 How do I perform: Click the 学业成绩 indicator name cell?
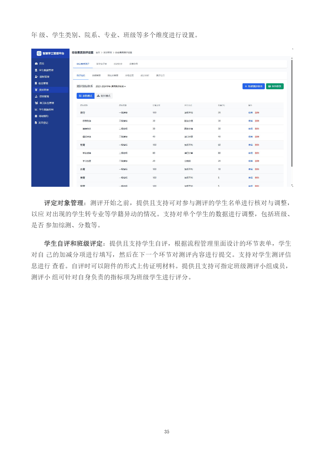click(87, 153)
